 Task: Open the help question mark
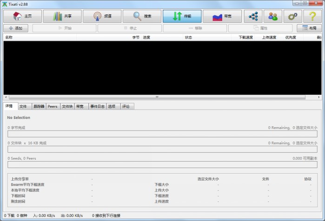[x=312, y=16]
